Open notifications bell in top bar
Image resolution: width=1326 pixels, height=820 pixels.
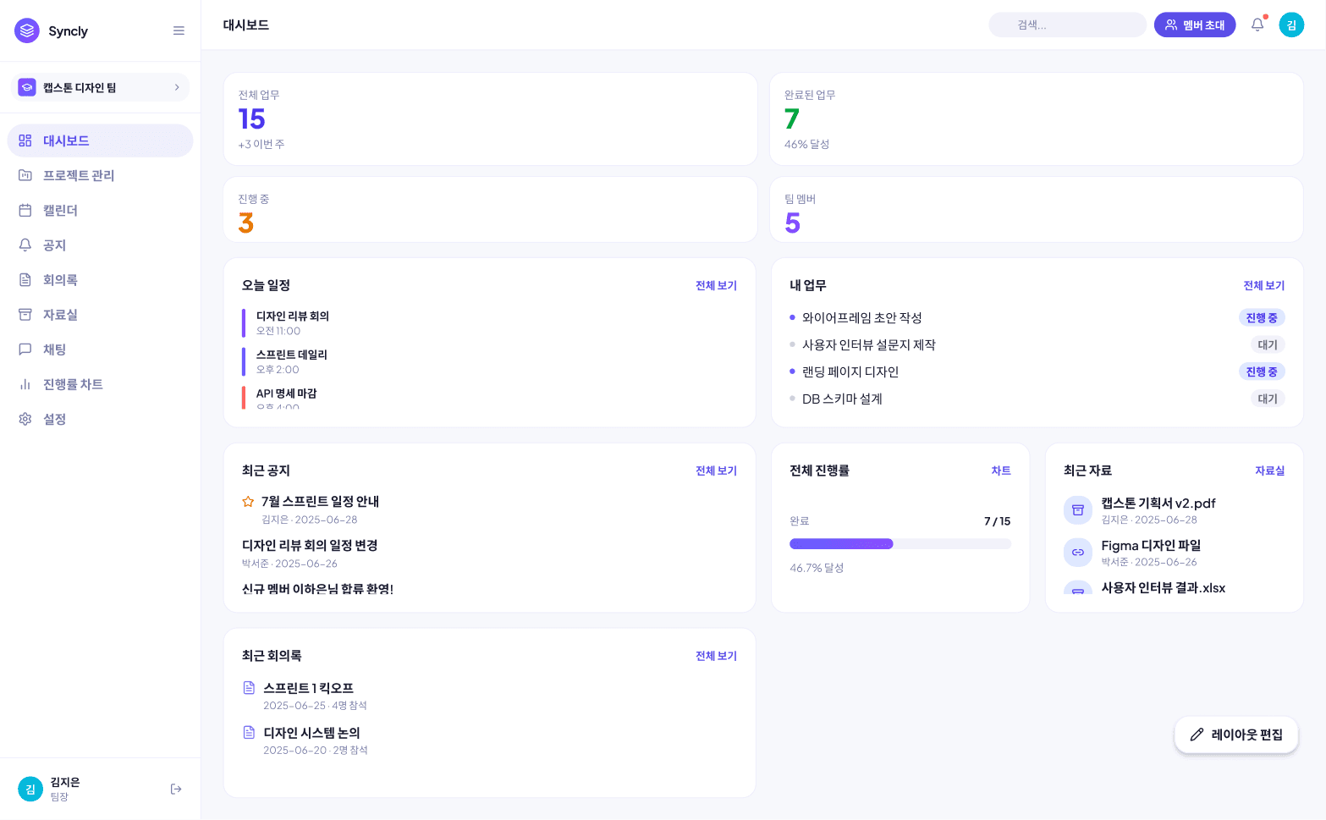[1257, 25]
